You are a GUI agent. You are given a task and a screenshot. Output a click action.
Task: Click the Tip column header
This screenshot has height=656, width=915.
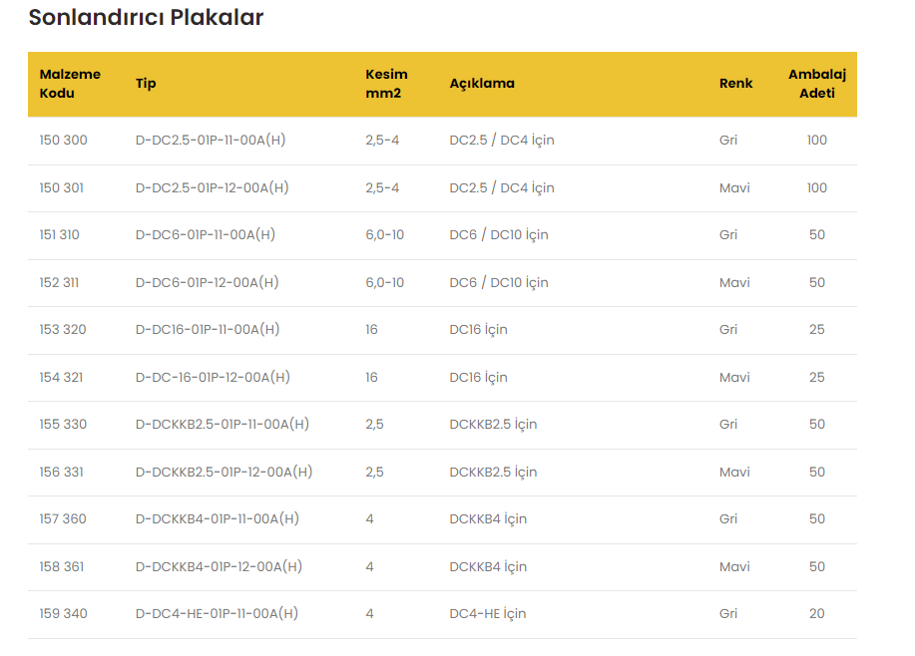[x=146, y=84]
